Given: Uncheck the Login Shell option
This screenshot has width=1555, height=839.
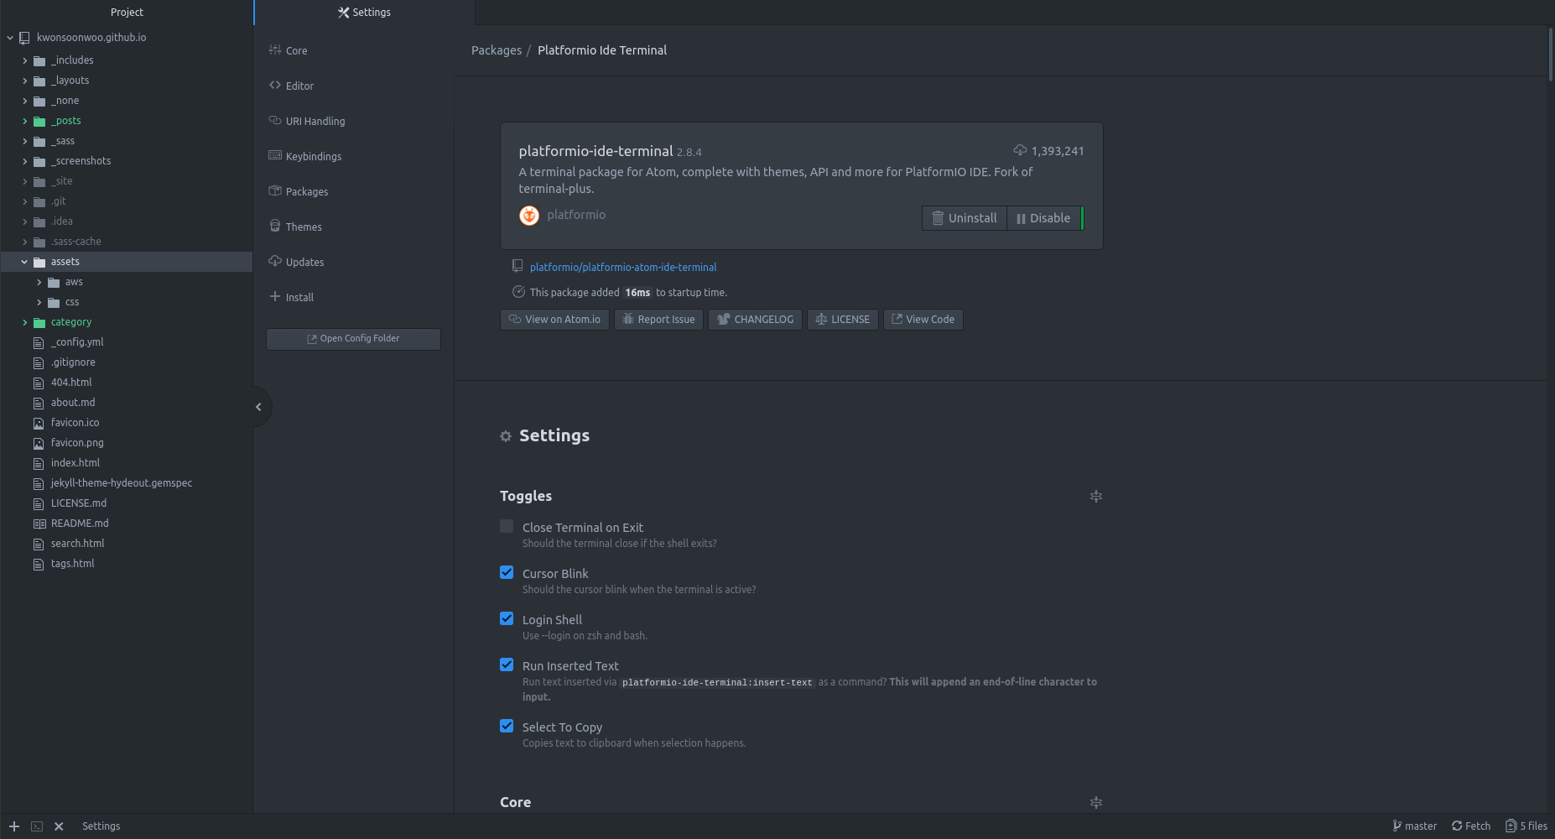Looking at the screenshot, I should pyautogui.click(x=507, y=618).
